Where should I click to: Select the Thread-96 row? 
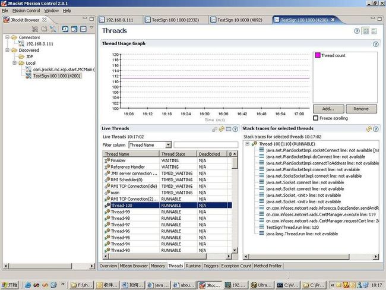tap(167, 231)
